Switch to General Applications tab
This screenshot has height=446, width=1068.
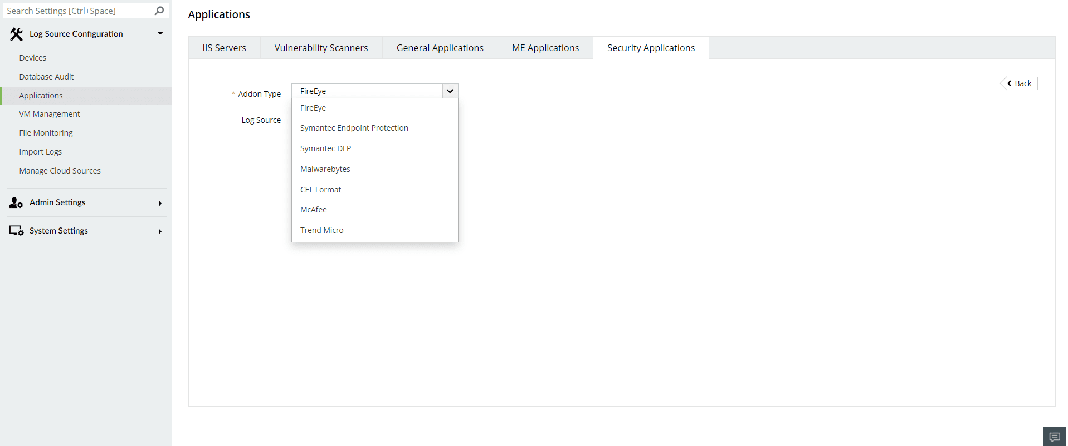(440, 48)
